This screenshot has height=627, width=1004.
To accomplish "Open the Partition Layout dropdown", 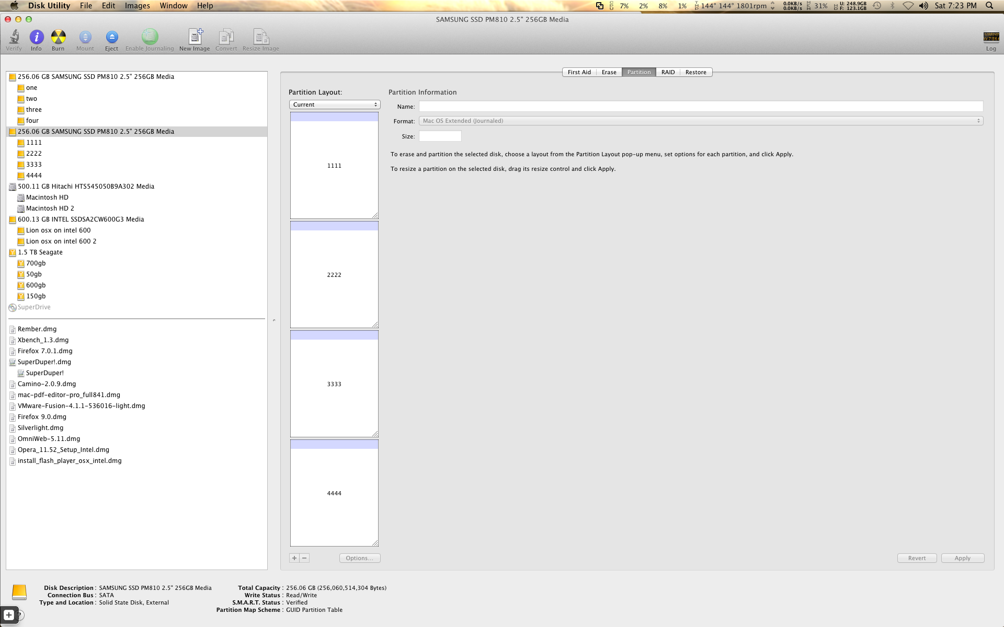I will coord(335,104).
